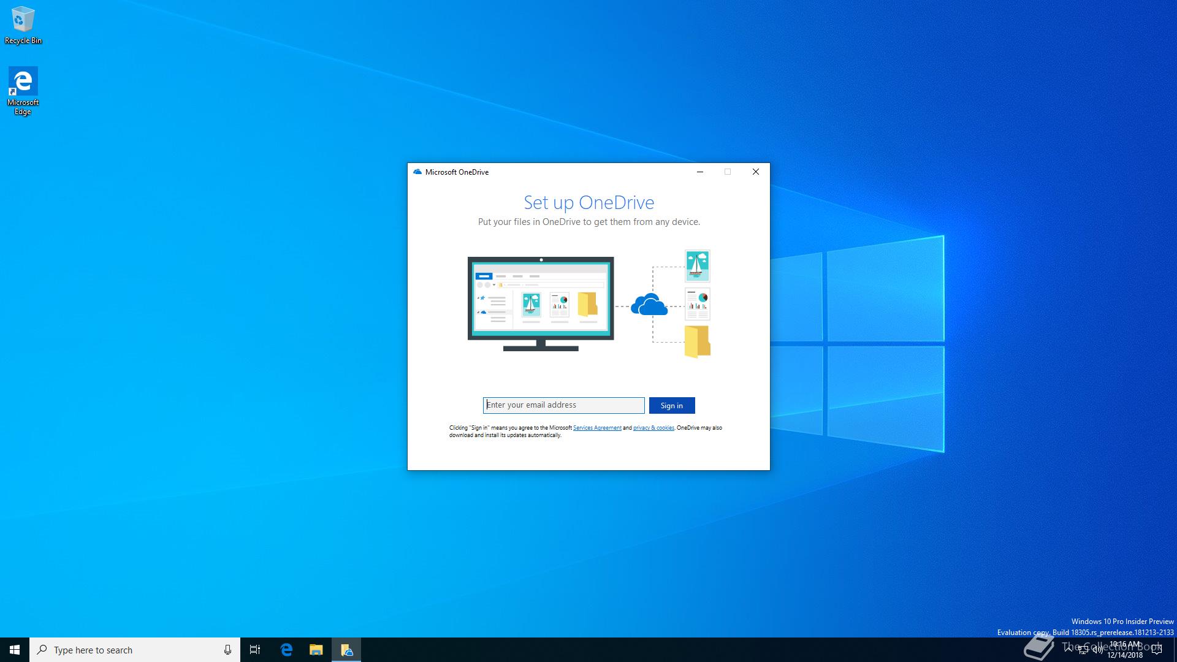This screenshot has width=1177, height=662.
Task: Click the Sign in button
Action: [x=671, y=405]
